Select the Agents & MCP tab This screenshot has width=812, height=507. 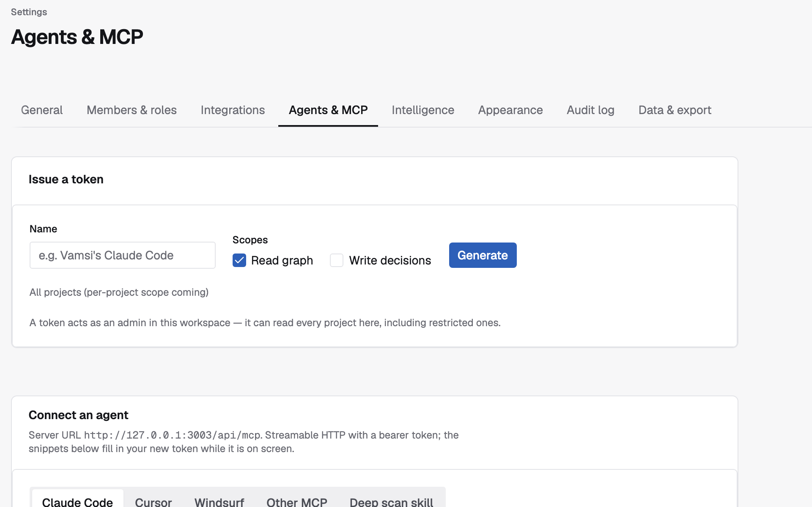328,110
